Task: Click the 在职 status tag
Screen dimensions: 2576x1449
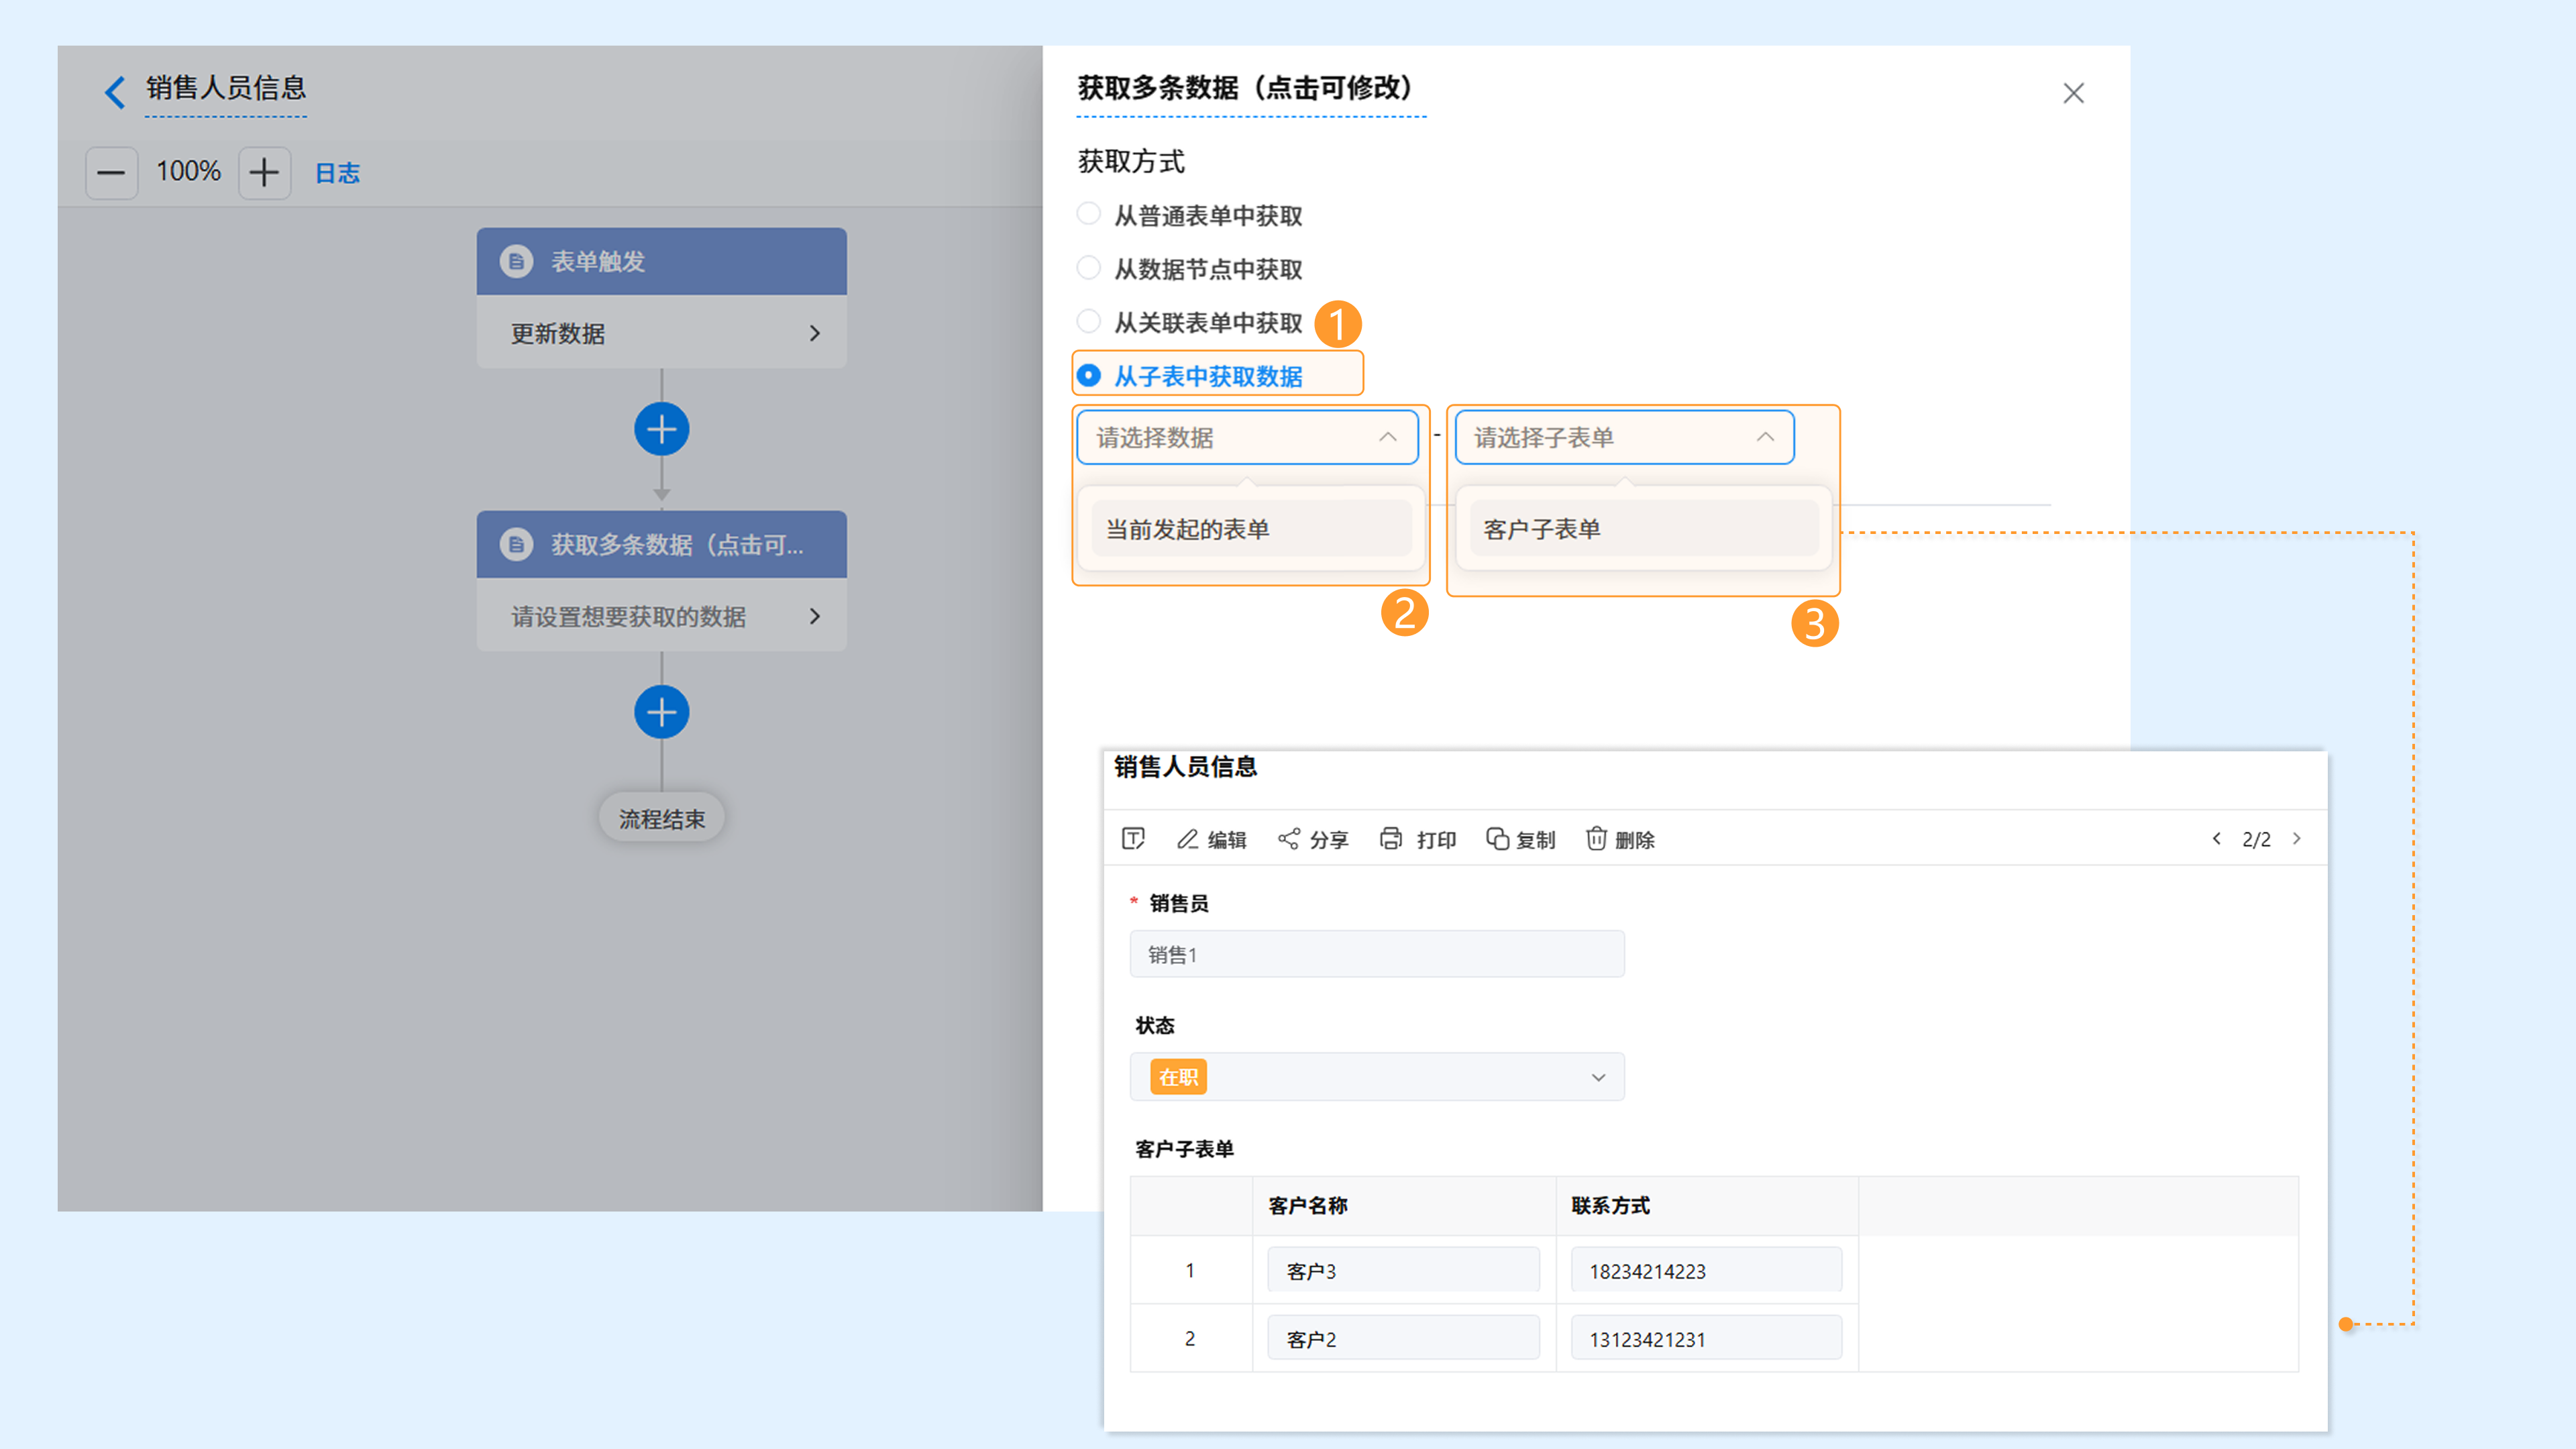Action: 1178,1077
